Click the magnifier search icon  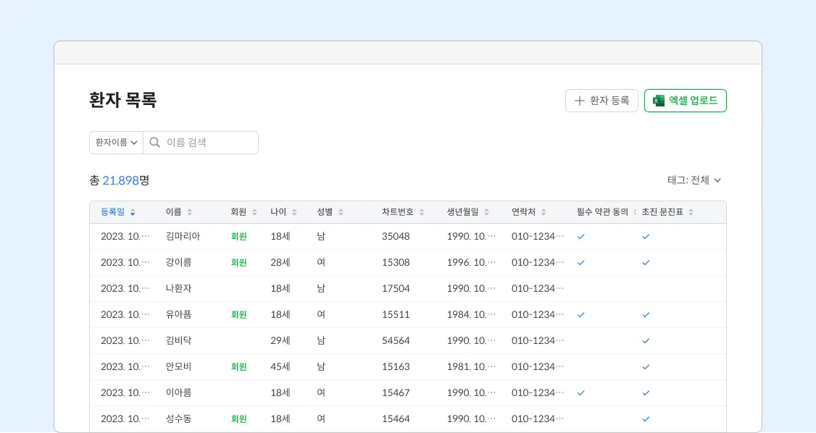coord(154,143)
